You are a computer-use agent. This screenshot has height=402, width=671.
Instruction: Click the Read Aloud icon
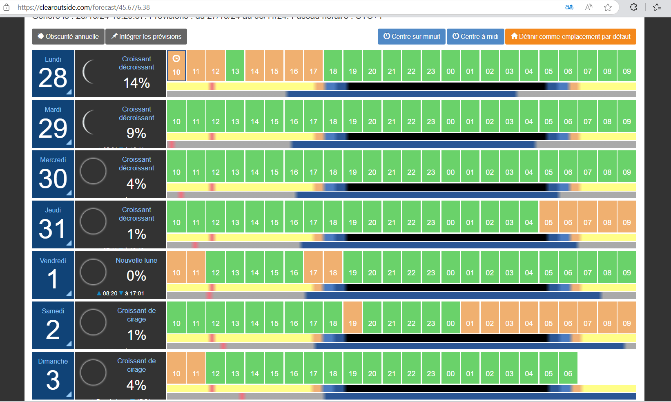click(589, 7)
